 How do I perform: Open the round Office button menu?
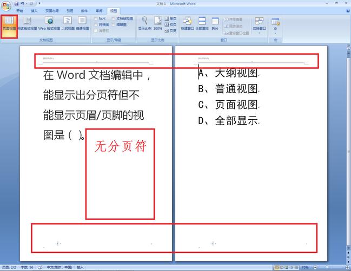point(6,6)
